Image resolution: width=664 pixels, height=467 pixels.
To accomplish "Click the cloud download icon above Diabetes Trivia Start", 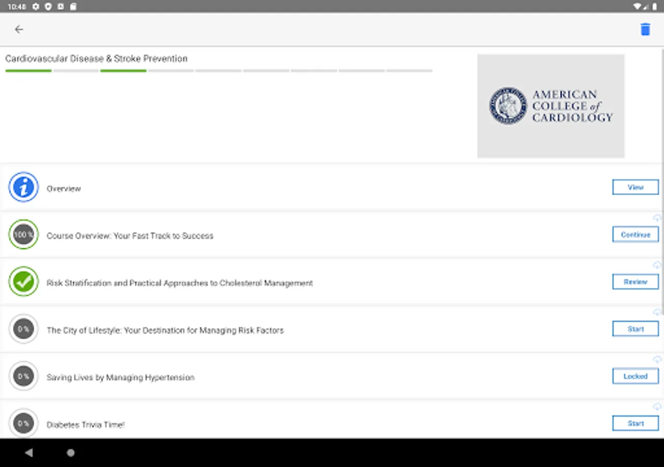I will [657, 407].
